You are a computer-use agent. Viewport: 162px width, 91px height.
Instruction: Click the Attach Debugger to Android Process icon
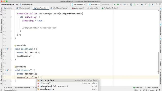click(x=134, y=5)
